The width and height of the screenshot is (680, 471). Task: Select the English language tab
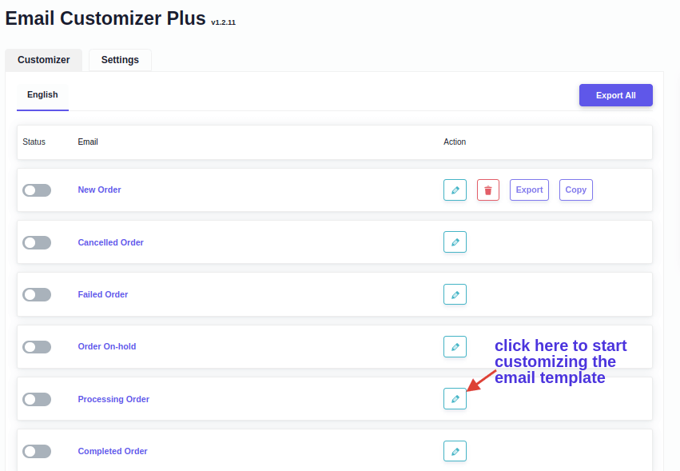coord(42,95)
